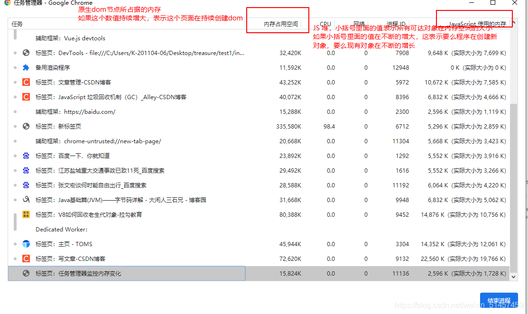Click memory value 43,252K
528x314 pixels.
(x=290, y=83)
